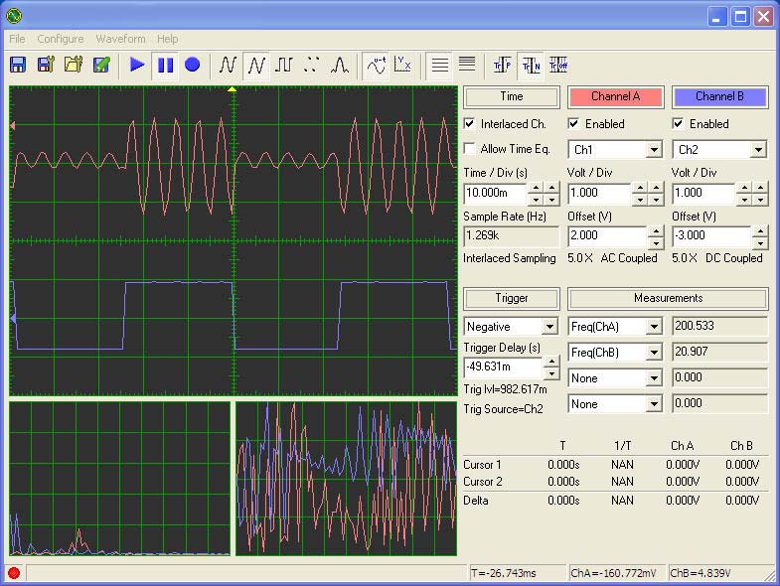Toggle the Interlaced Ch. checkbox
This screenshot has width=780, height=586.
(x=470, y=124)
